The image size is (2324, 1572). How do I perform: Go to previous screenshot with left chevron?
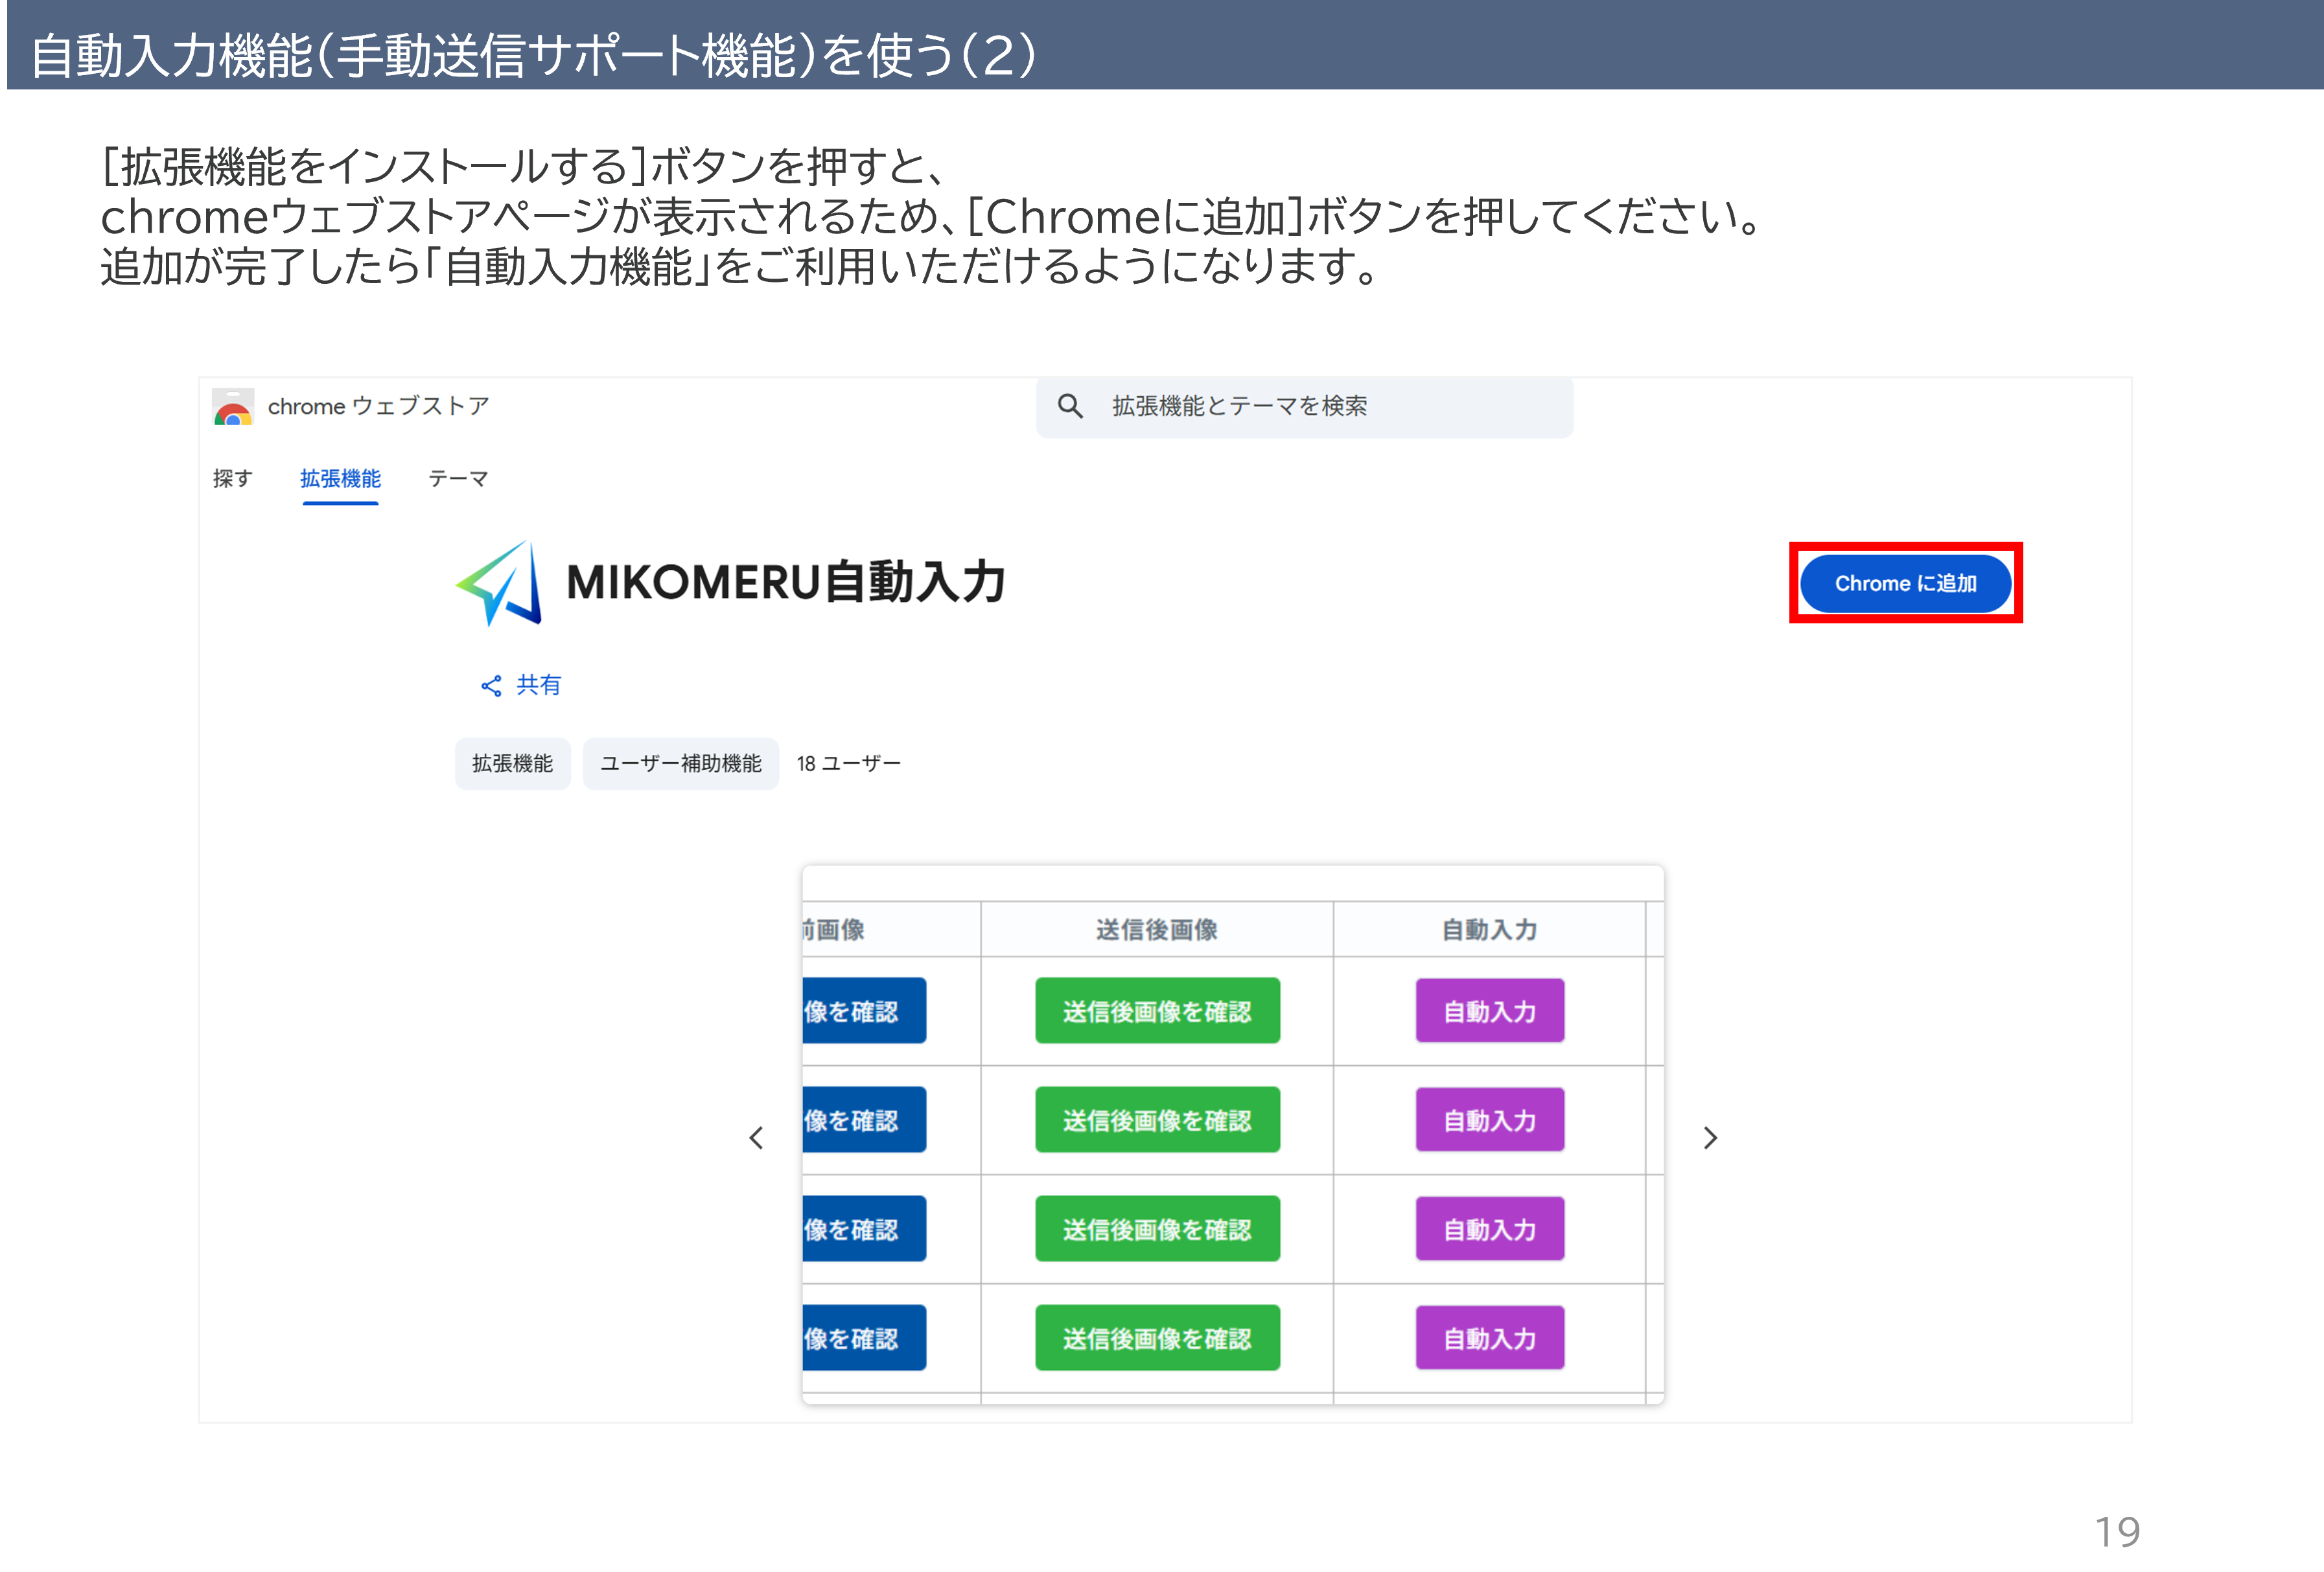click(x=757, y=1138)
